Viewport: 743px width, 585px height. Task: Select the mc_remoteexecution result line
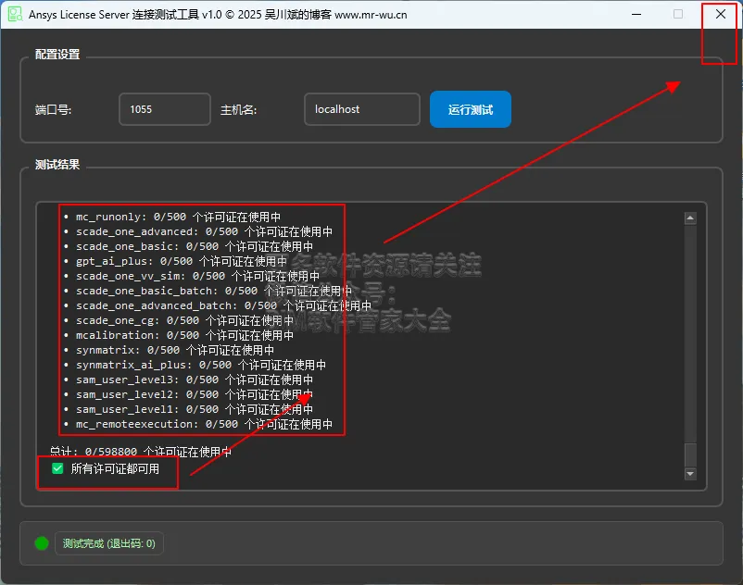point(198,424)
